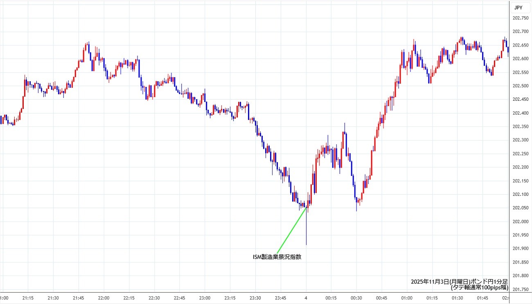This screenshot has height=304, width=532.
Task: Click the 2025年11月3日 ポンド円1分足 caption
Action: point(459,282)
